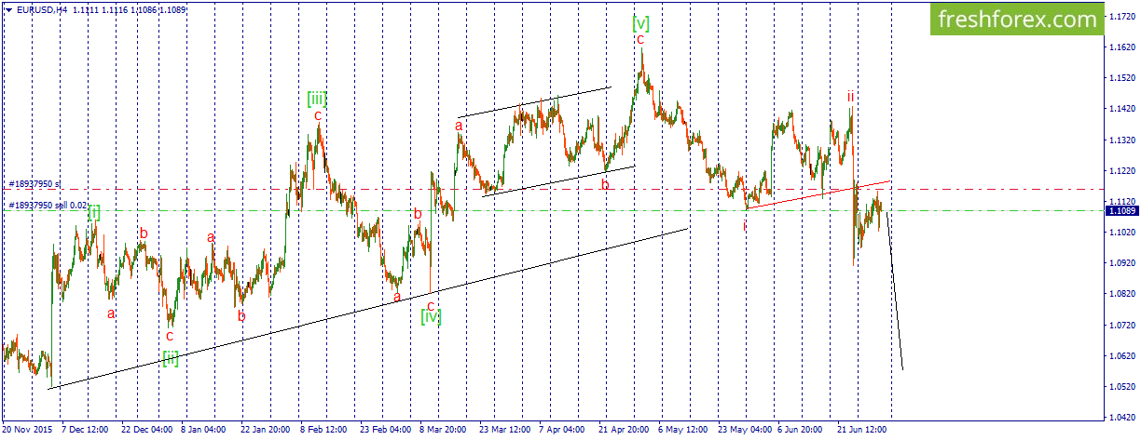Open the freshforex.com logo link
This screenshot has height=440, width=1141.
pyautogui.click(x=1017, y=20)
